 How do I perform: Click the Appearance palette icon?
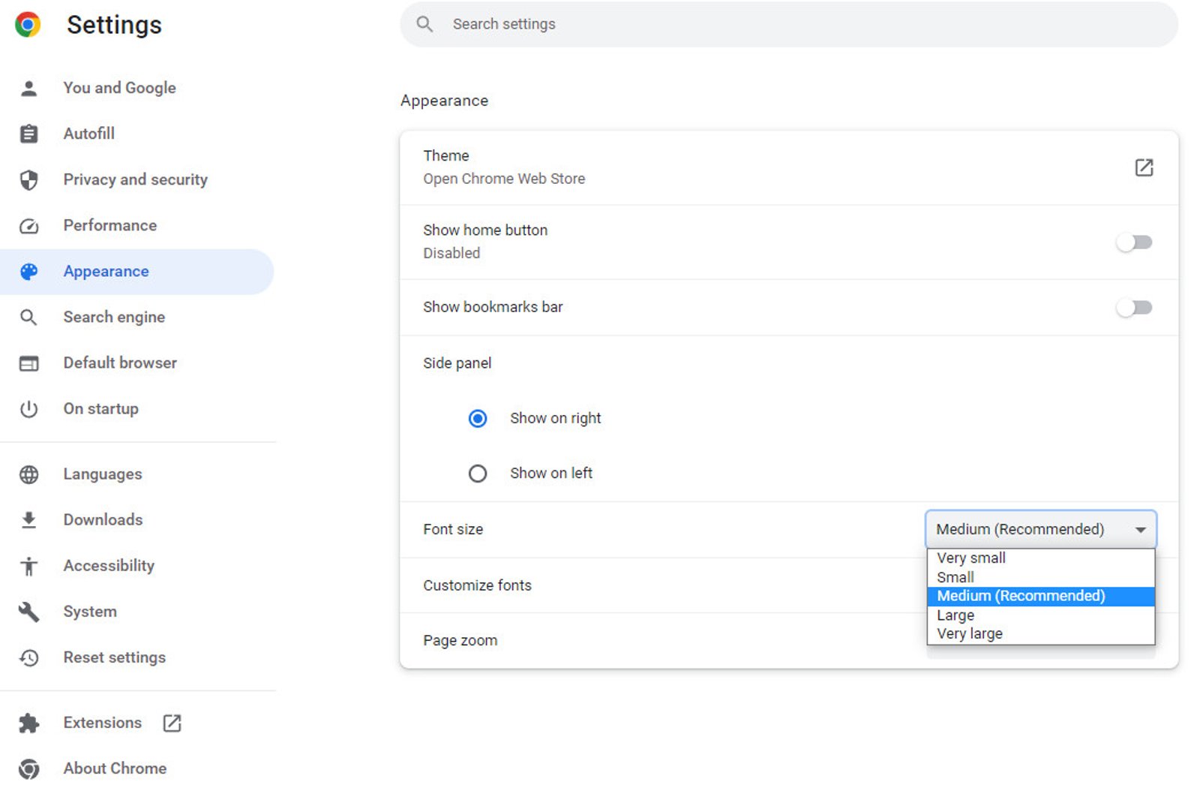28,272
